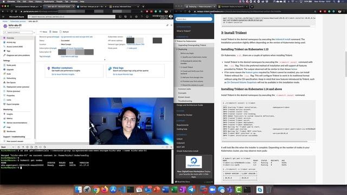Open What is Trident? docs page
Viewport: 347px width, 195px height.
[x=184, y=31]
